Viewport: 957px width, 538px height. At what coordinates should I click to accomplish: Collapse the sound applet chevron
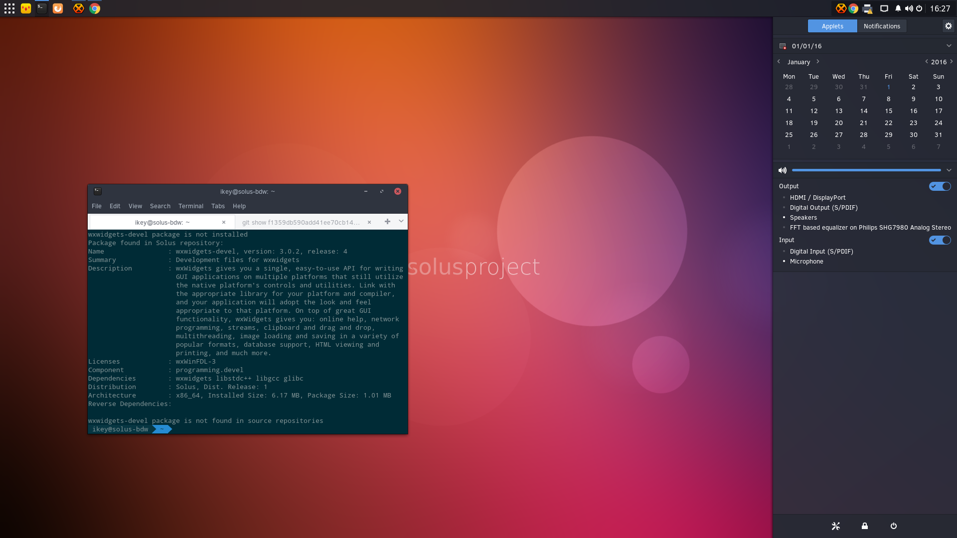[x=949, y=170]
